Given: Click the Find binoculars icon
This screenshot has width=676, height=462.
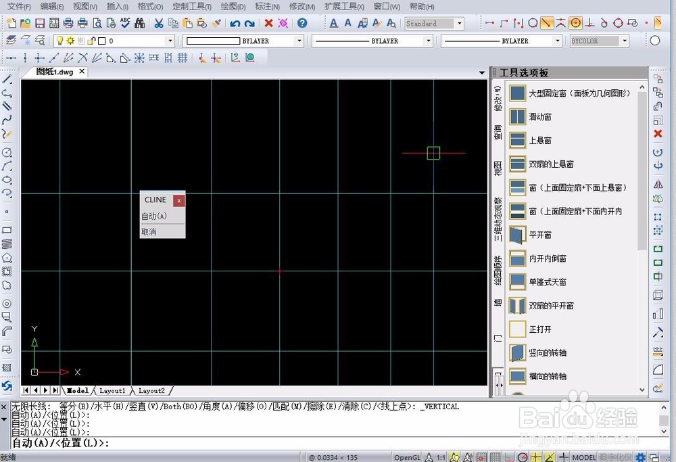Looking at the screenshot, I should [140, 23].
